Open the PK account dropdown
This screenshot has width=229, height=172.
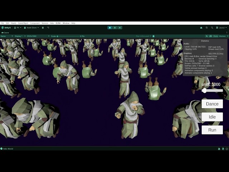18,28
